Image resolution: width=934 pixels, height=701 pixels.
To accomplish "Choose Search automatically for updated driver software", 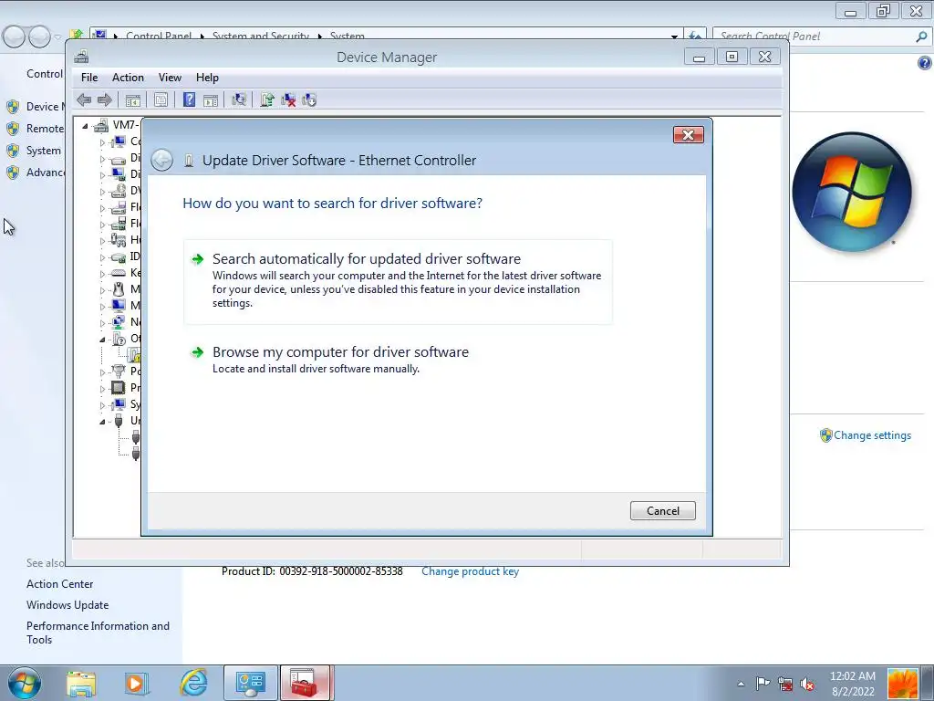I will point(398,282).
